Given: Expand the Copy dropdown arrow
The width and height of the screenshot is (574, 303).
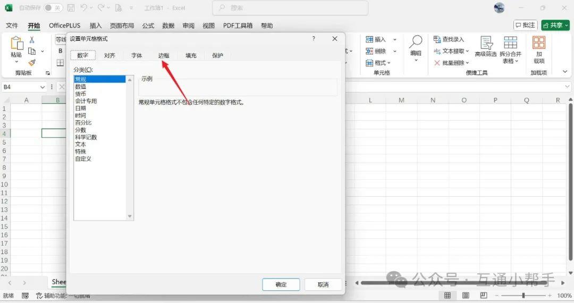Looking at the screenshot, I should [x=43, y=51].
